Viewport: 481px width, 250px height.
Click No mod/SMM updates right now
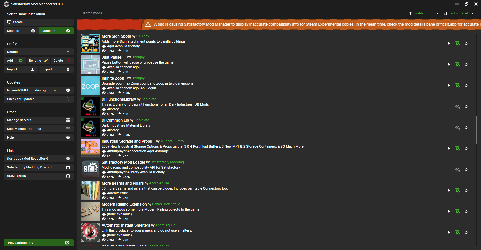[39, 90]
